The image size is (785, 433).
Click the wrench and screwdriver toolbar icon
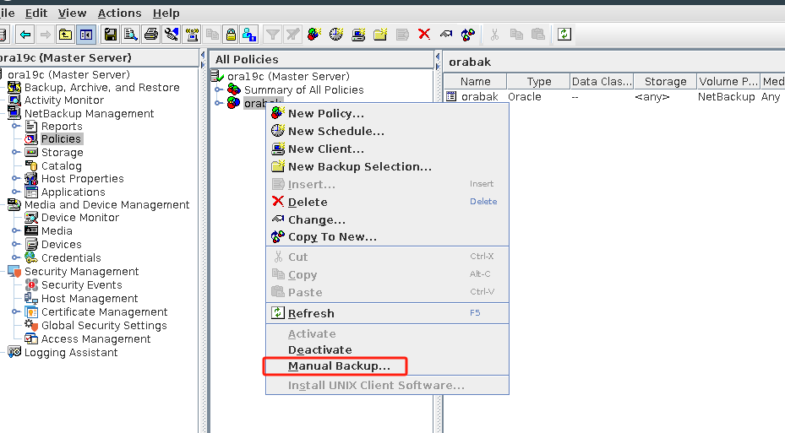point(172,35)
